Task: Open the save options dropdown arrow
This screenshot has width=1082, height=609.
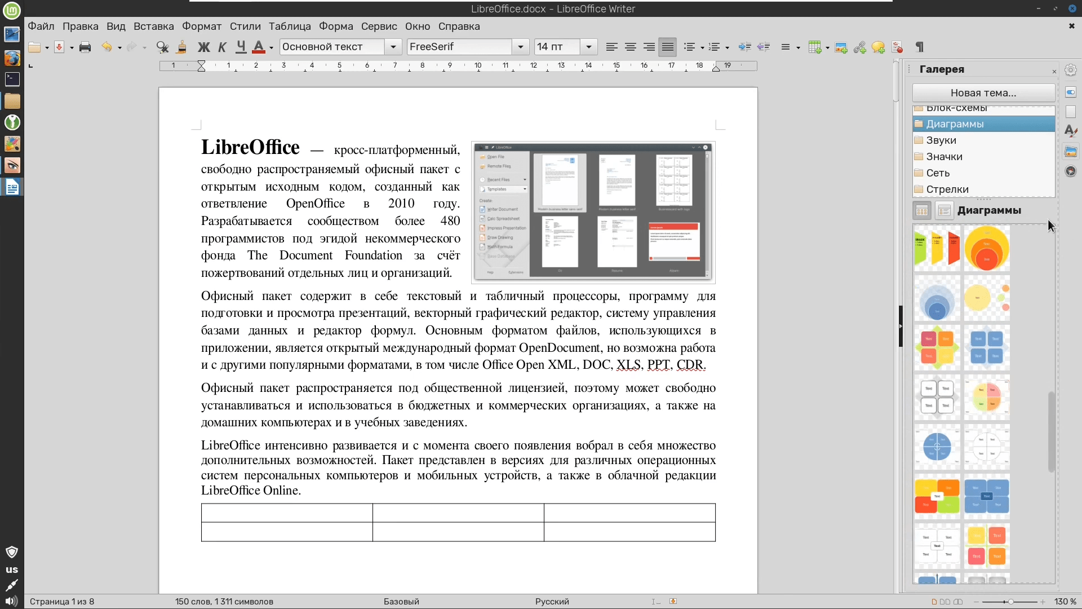Action: 72,48
